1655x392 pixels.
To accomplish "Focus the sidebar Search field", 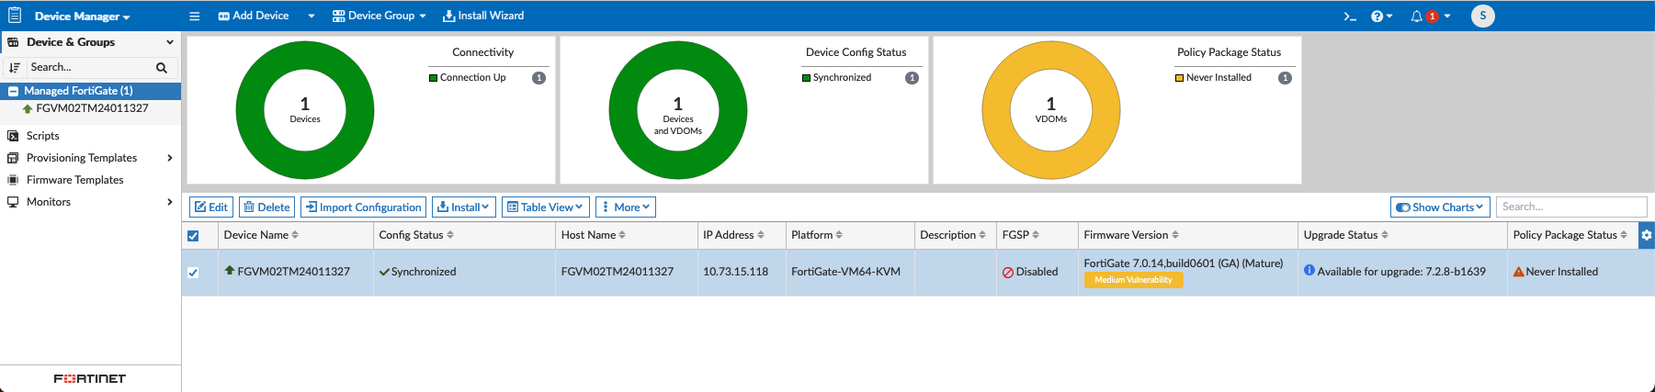I will (90, 67).
